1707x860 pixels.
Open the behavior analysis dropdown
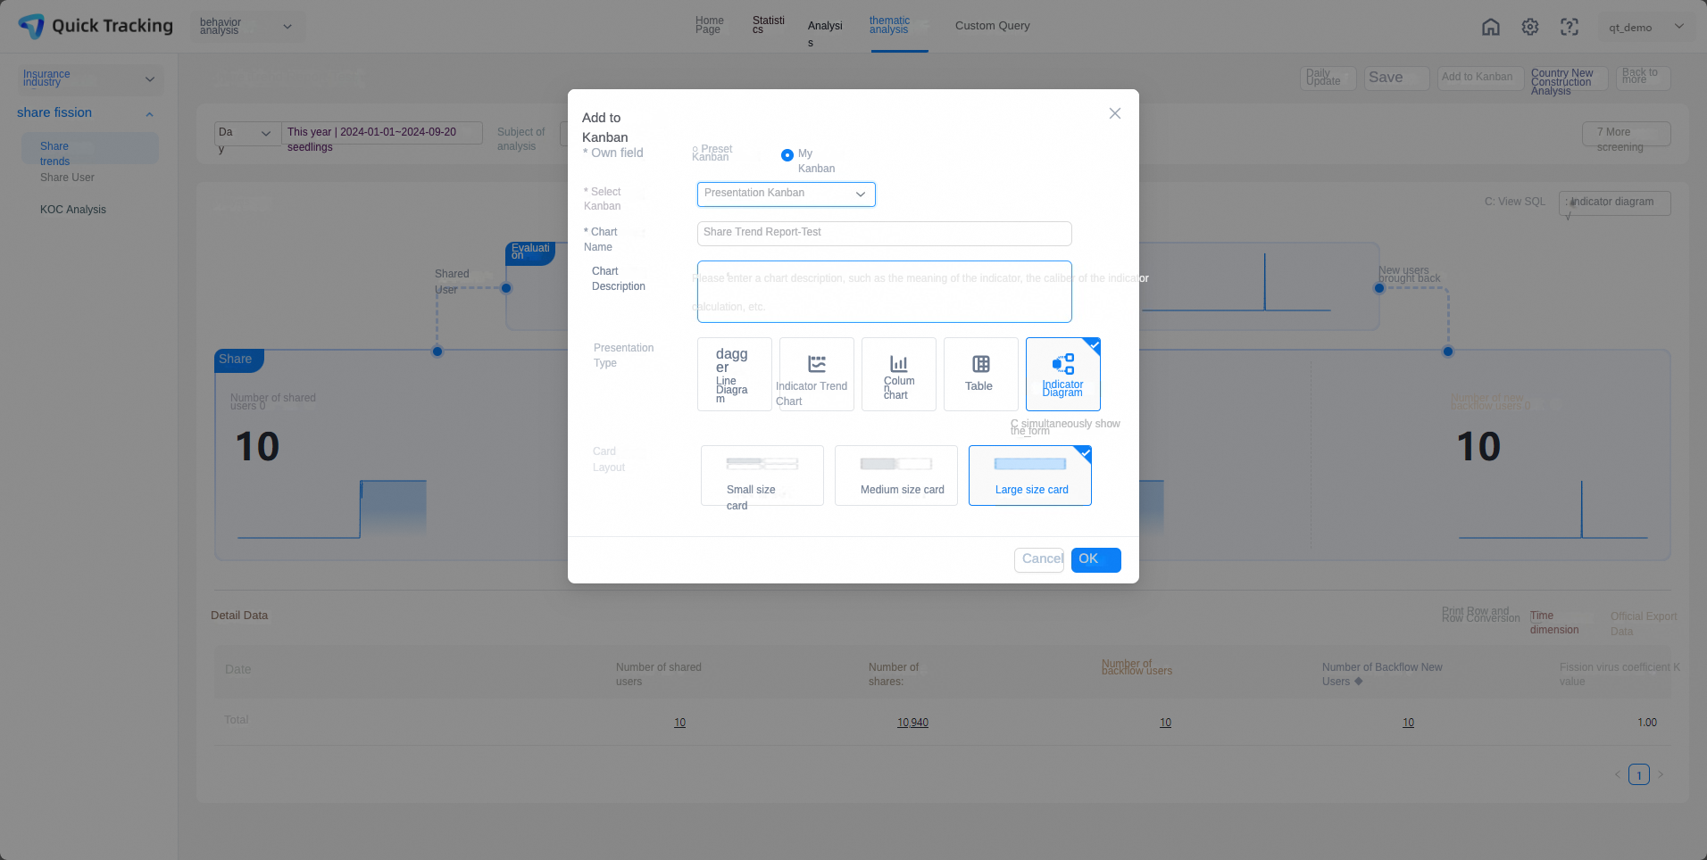pos(247,26)
